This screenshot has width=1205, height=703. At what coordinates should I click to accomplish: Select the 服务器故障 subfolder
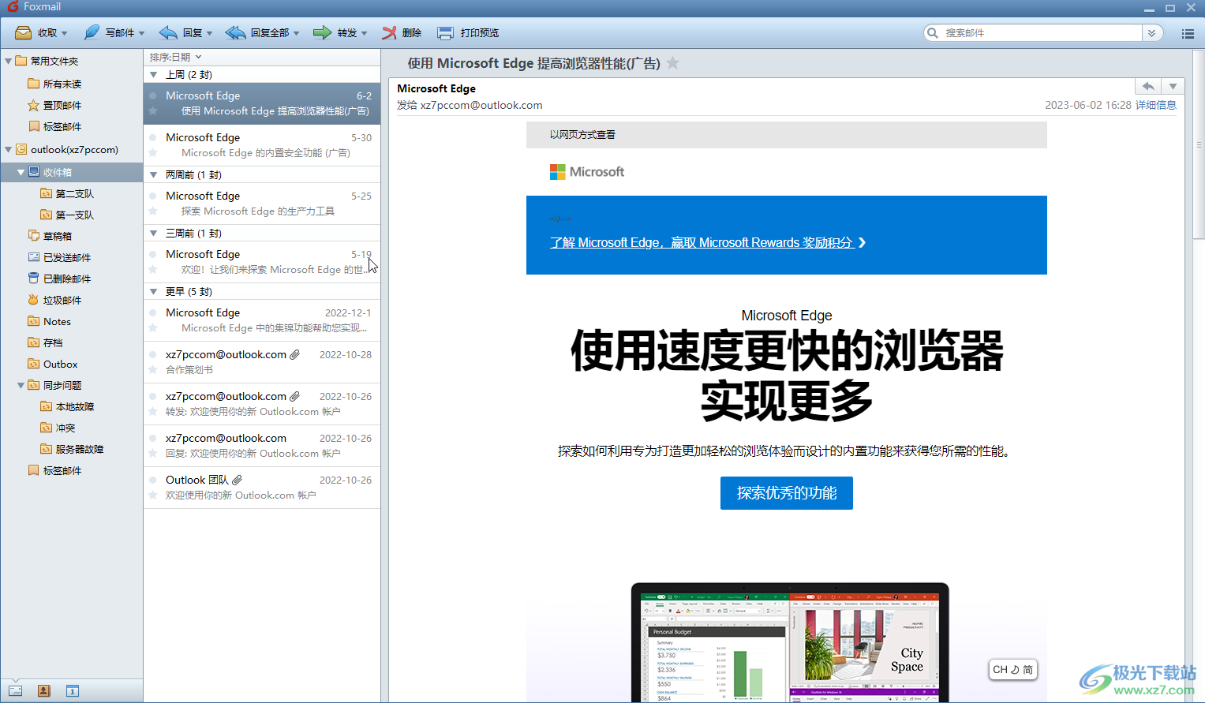coord(72,449)
